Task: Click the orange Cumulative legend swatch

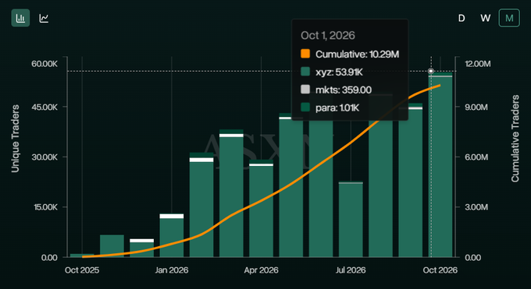Action: 305,54
